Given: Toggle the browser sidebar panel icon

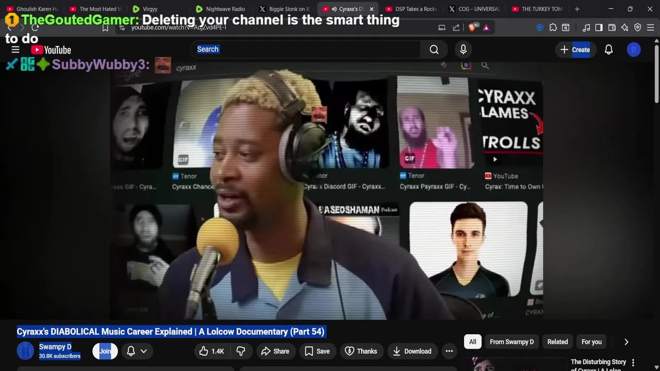Looking at the screenshot, I should pos(599,27).
